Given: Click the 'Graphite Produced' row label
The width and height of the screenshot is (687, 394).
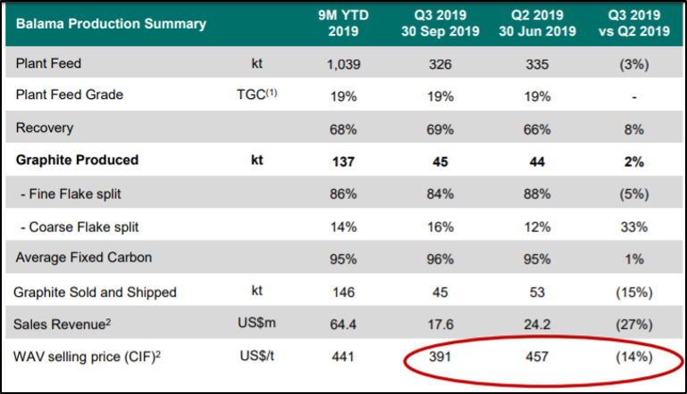Looking at the screenshot, I should point(77,160).
